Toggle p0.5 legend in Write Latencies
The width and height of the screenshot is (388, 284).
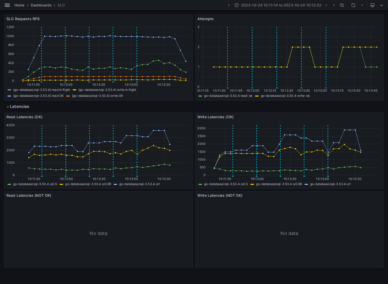point(226,184)
